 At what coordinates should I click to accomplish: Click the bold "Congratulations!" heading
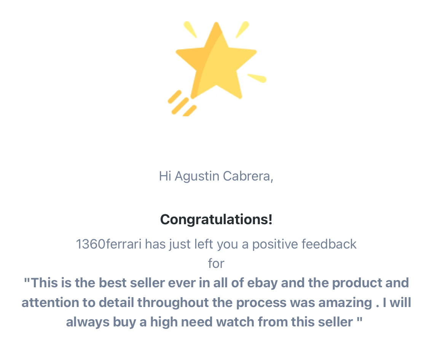217,219
